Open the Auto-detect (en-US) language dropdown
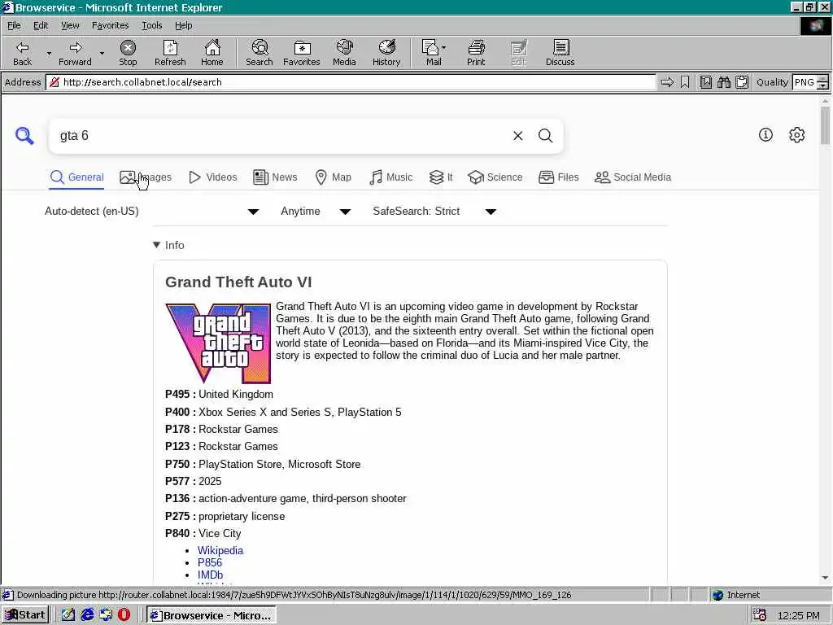 coord(152,212)
